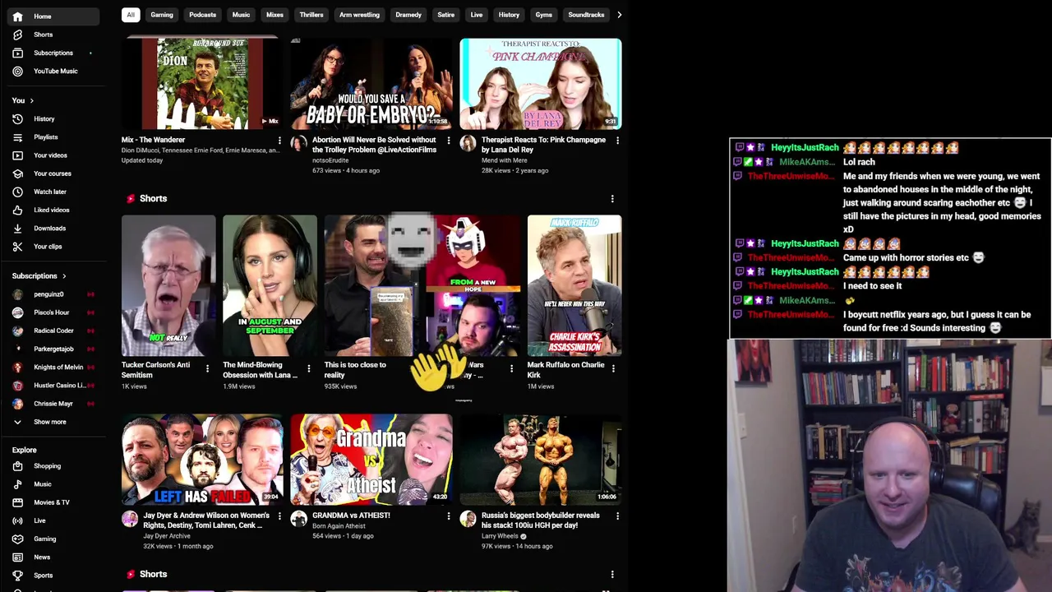Open Chrissie Mayr subscription
Image resolution: width=1052 pixels, height=592 pixels.
[53, 404]
